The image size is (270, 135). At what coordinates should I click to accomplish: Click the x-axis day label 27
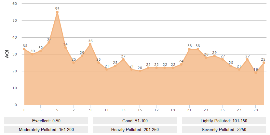239,110
